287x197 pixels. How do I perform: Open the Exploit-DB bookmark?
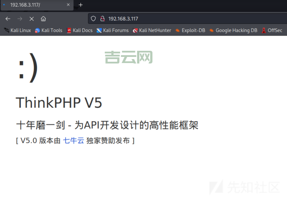pyautogui.click(x=190, y=30)
